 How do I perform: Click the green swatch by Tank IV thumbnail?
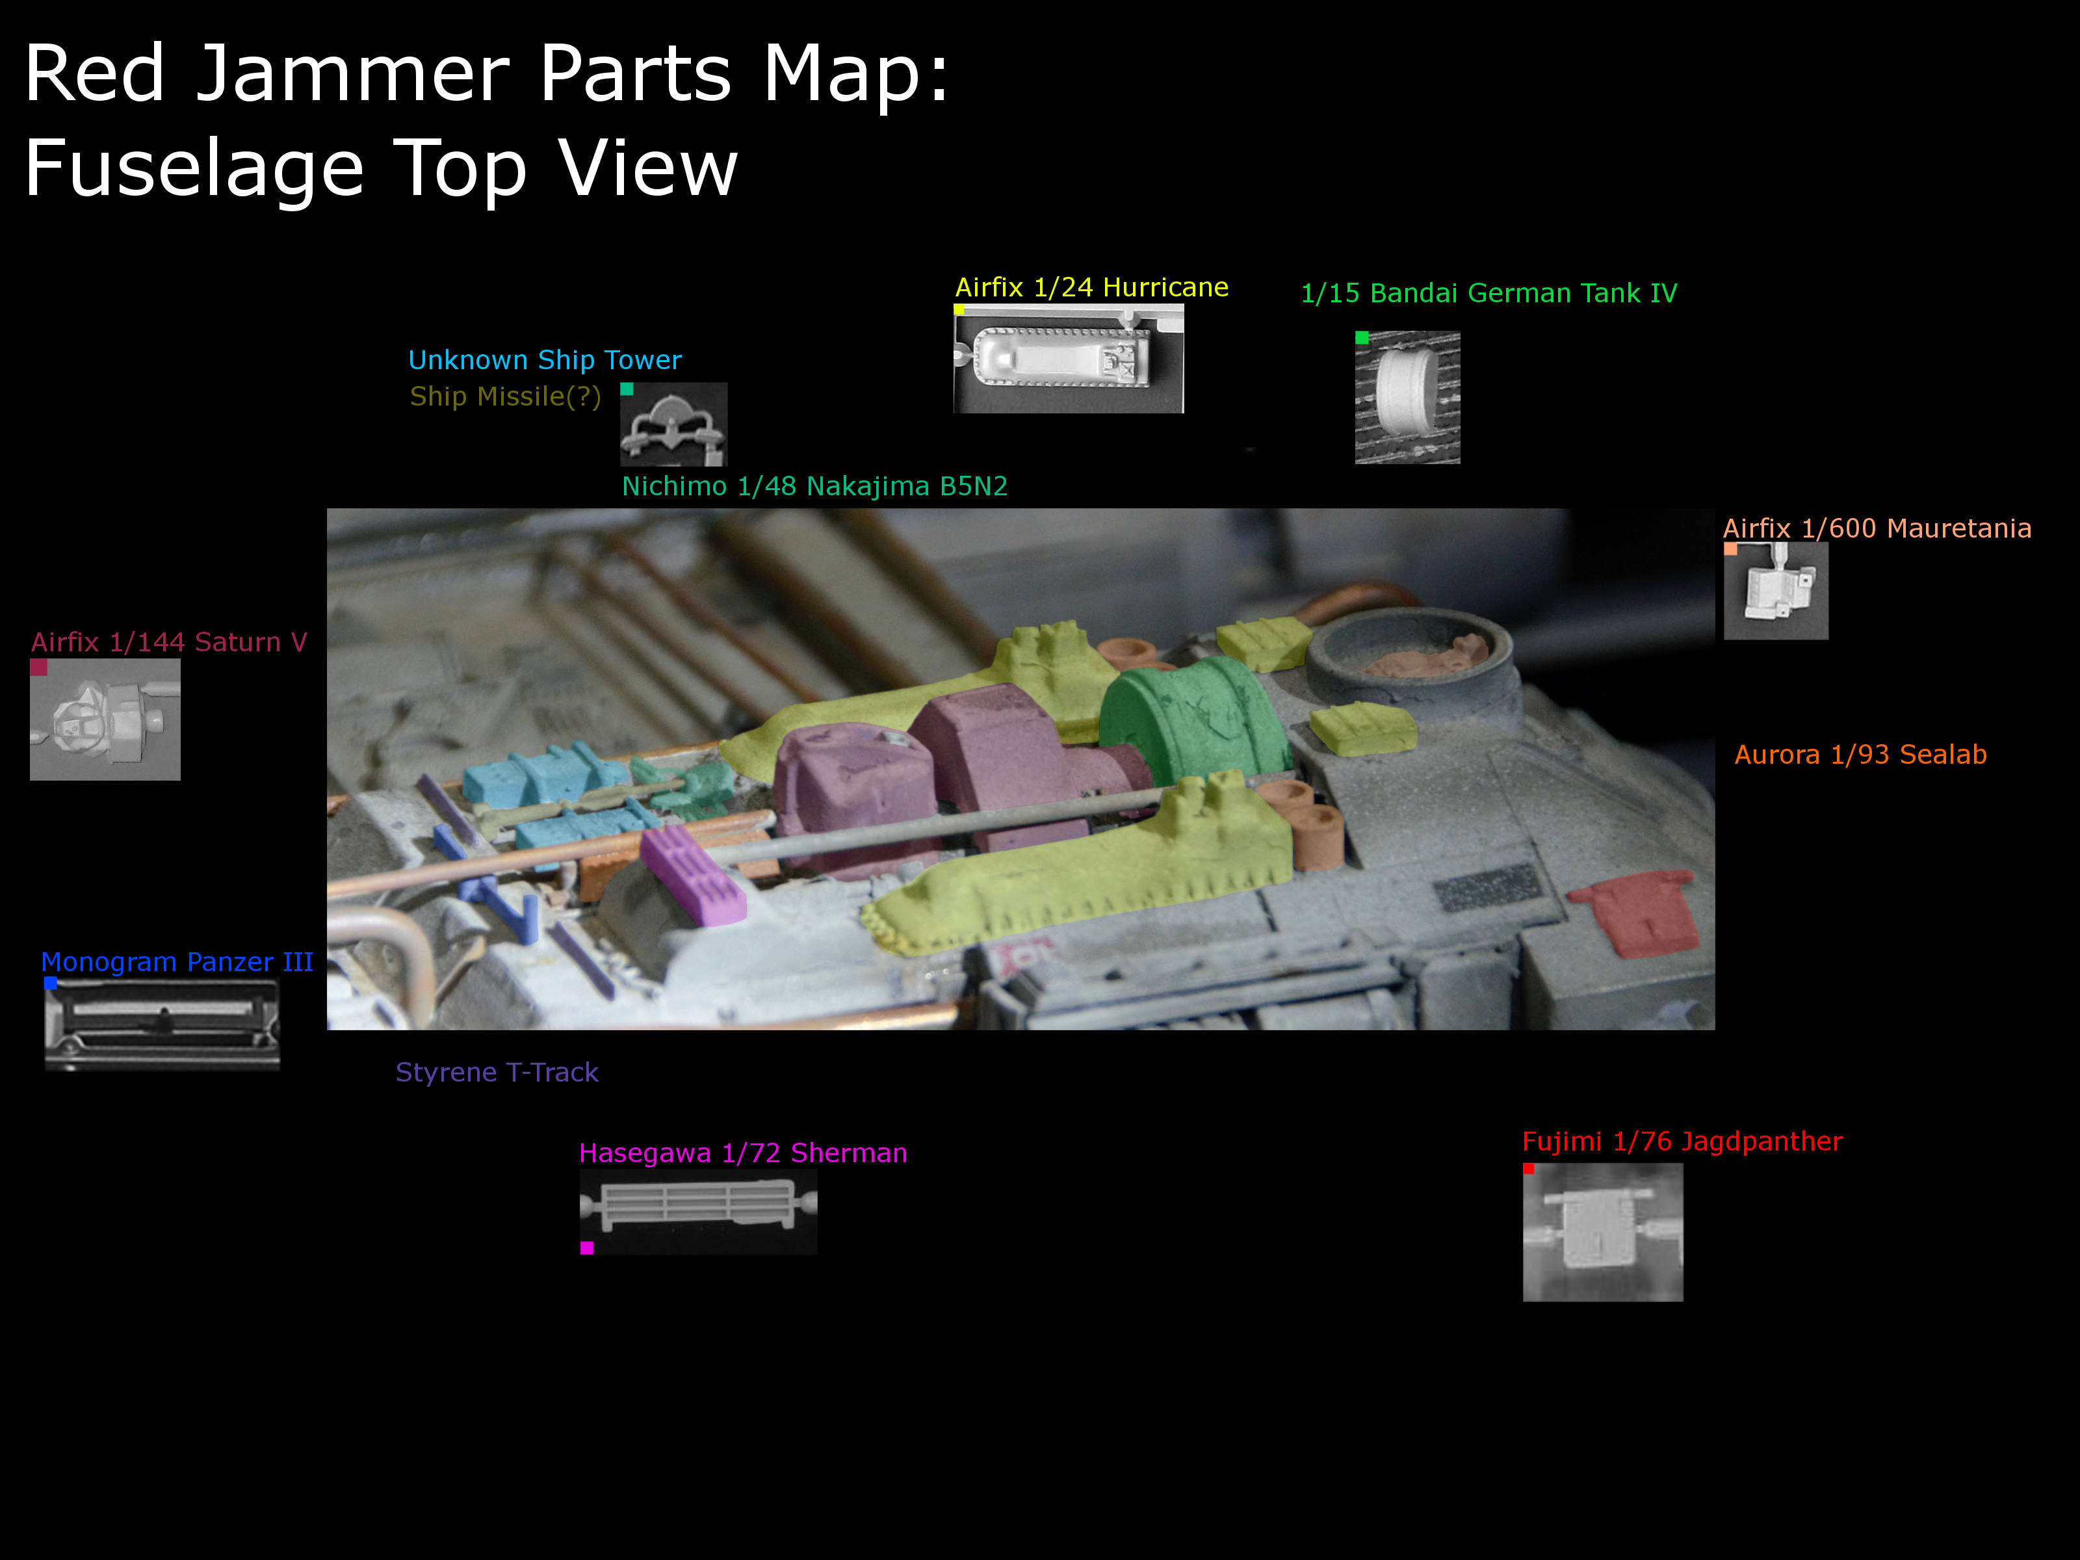(x=1362, y=337)
